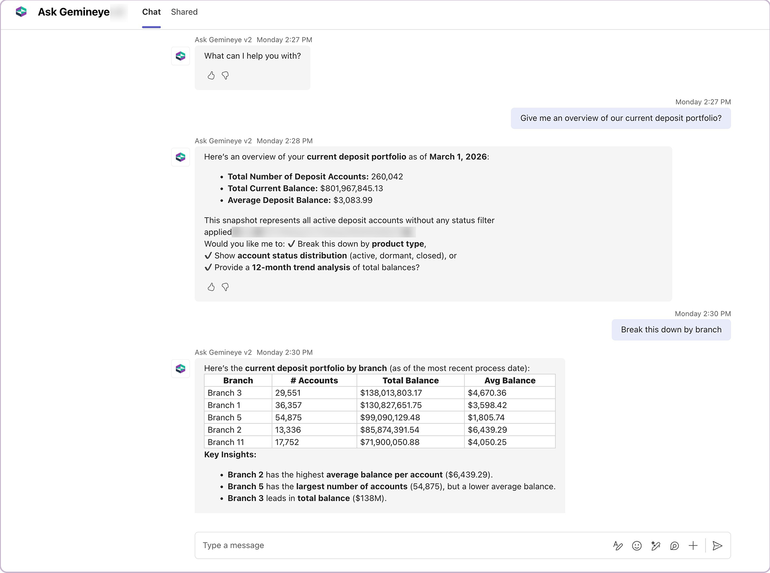Click bot avatar beside the portfolio overview response
Screen dimensions: 770x573
point(181,157)
